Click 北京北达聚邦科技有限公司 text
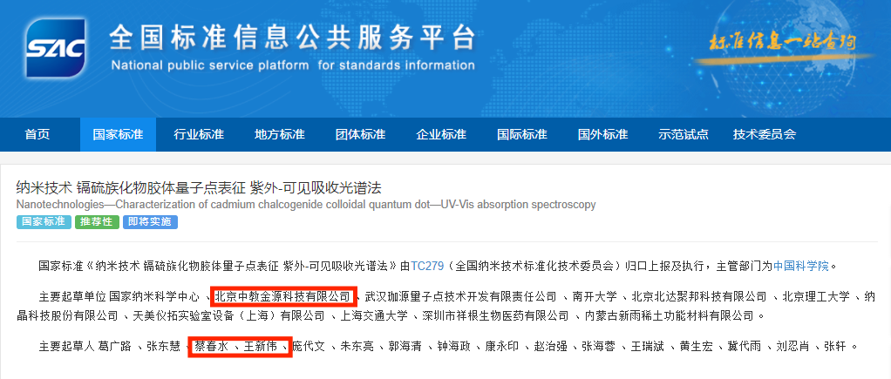The width and height of the screenshot is (891, 379). pos(699,296)
